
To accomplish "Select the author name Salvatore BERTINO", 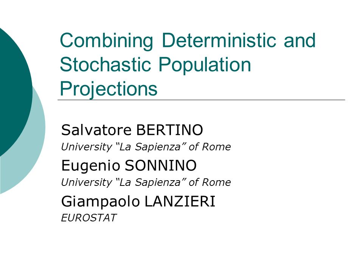I will point(132,130).
